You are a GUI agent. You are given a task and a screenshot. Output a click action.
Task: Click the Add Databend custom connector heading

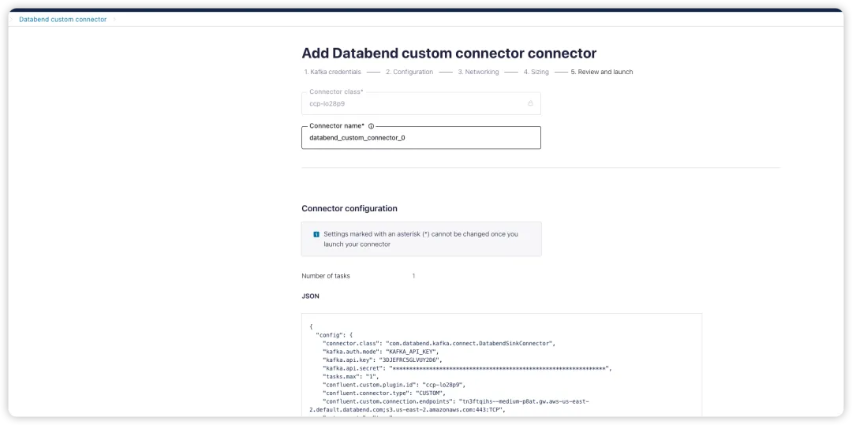tap(449, 53)
